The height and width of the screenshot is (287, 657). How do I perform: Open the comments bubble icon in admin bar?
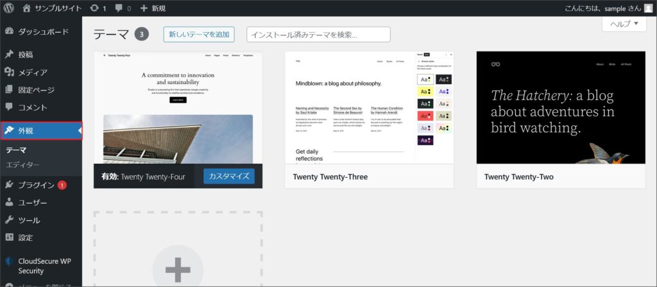119,8
